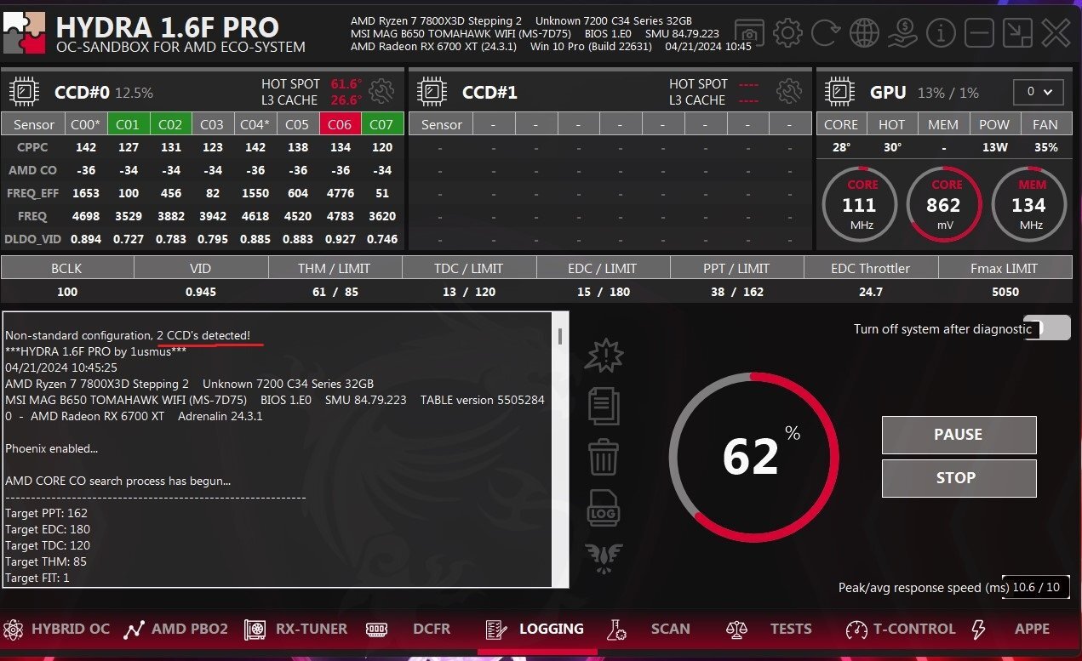Click the GPU core 111 MHz gauge
Viewport: 1082px width, 661px height.
(859, 204)
